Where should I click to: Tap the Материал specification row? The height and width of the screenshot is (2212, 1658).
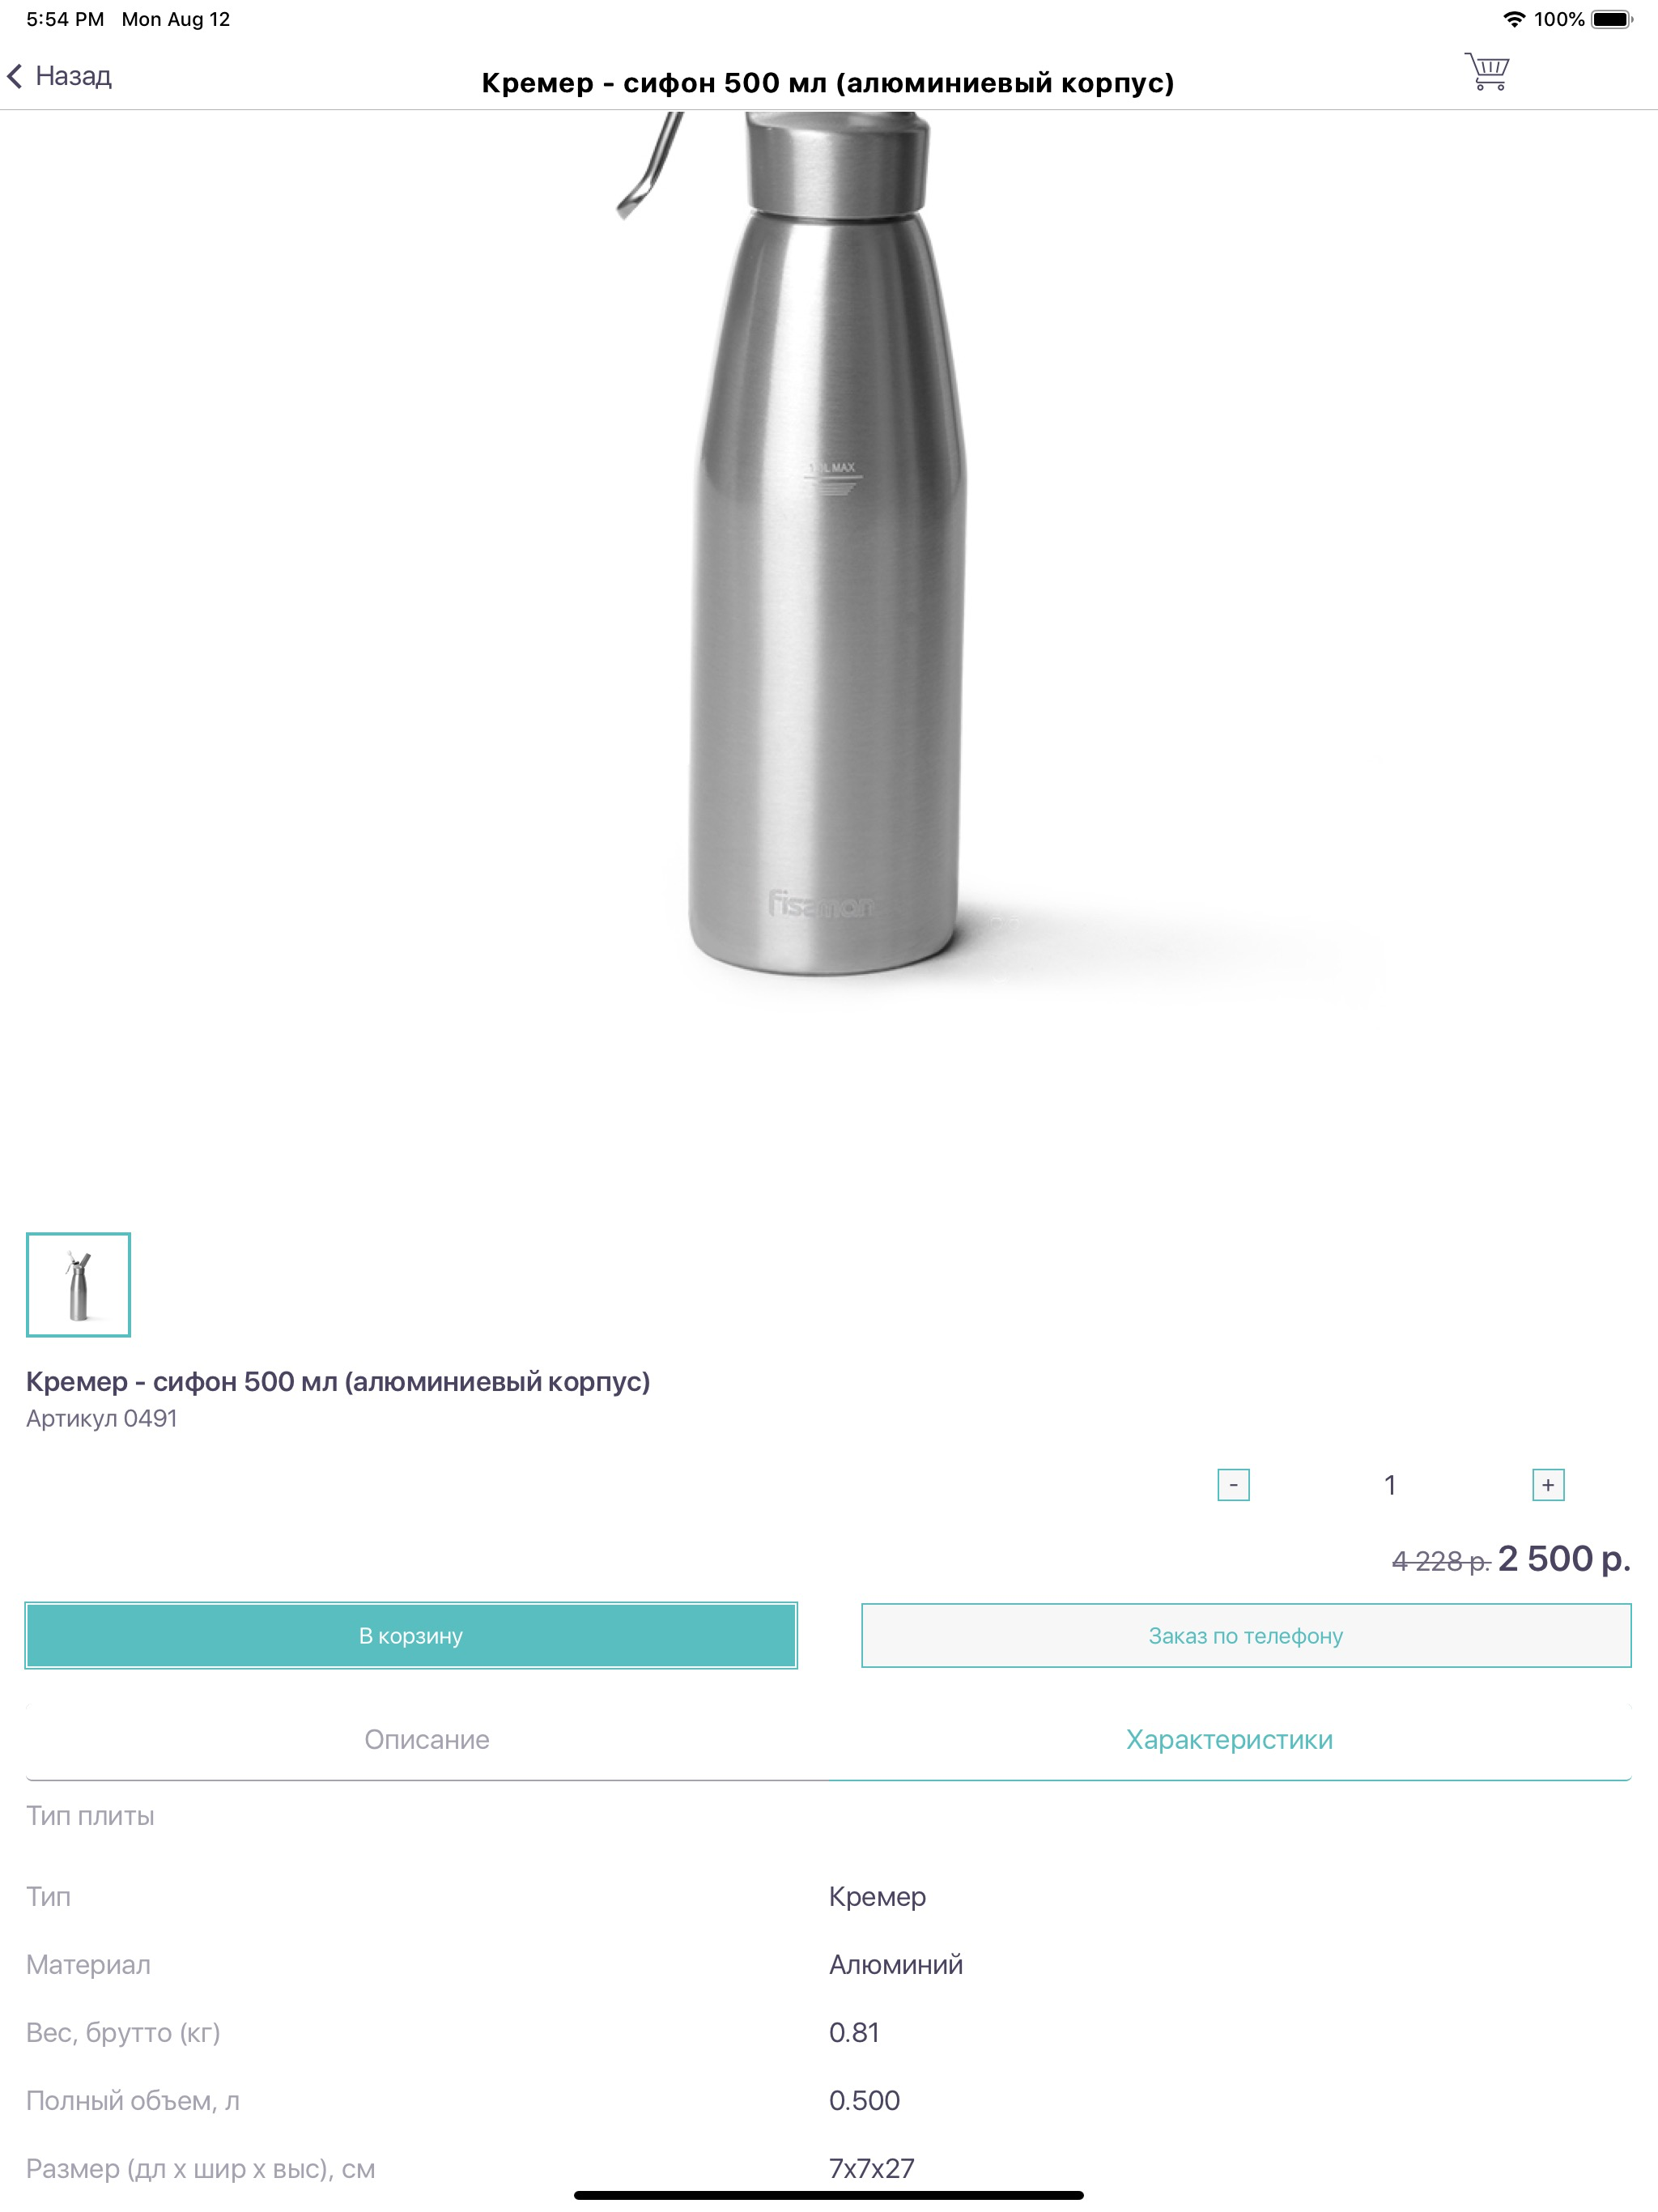point(829,1965)
